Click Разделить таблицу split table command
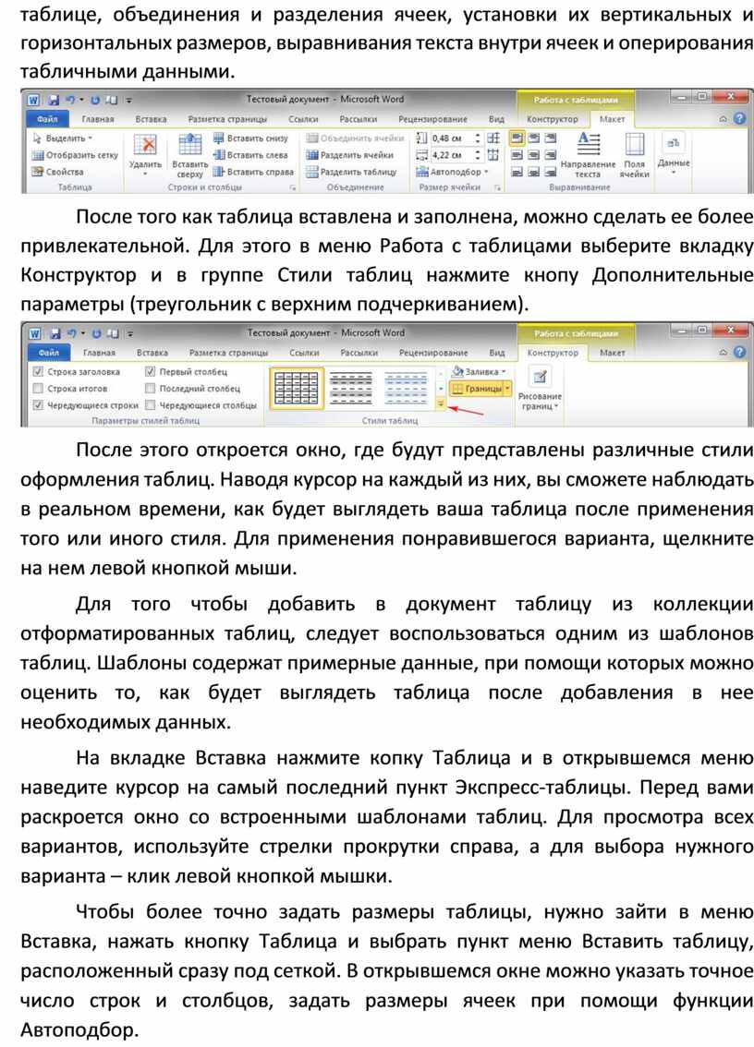This screenshot has height=1047, width=754. [351, 172]
